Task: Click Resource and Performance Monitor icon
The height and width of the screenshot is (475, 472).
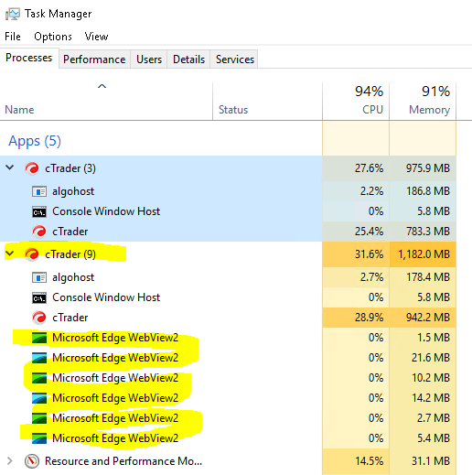Action: pyautogui.click(x=32, y=461)
